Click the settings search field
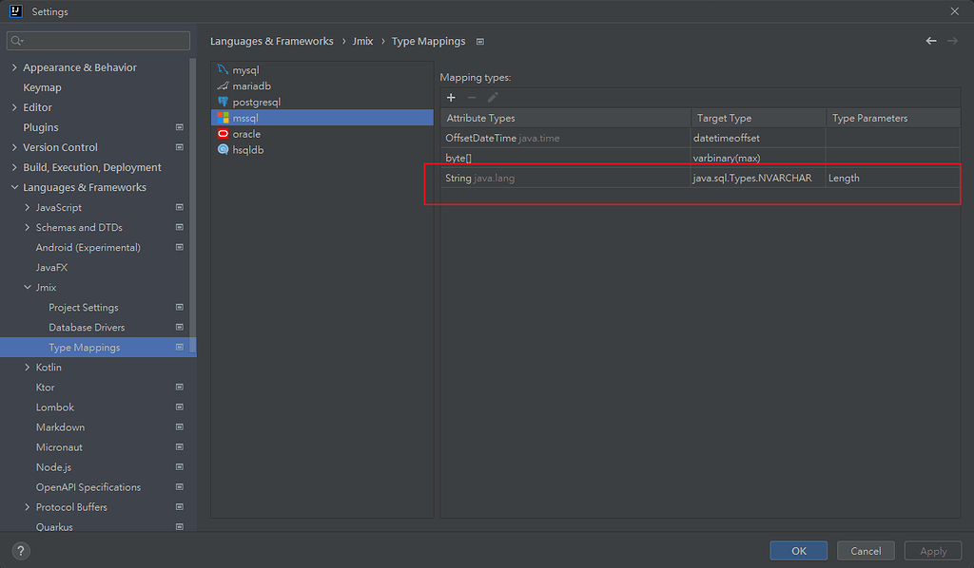 [98, 41]
